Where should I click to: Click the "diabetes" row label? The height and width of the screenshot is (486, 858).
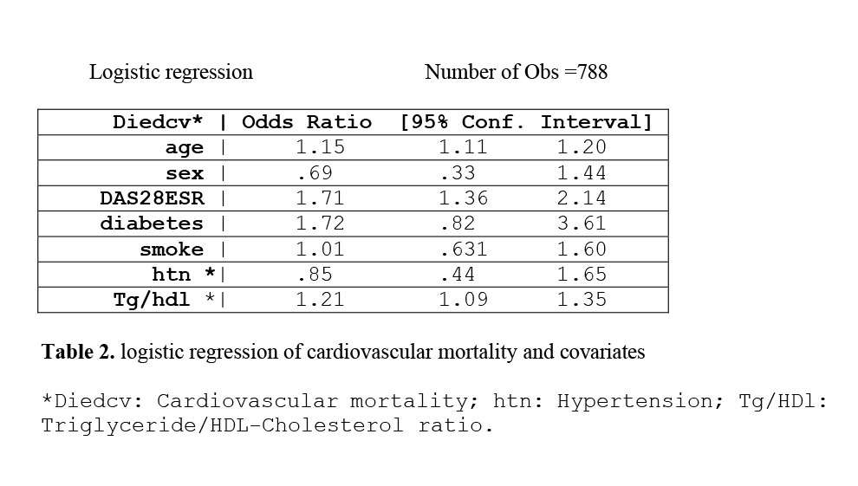152,224
